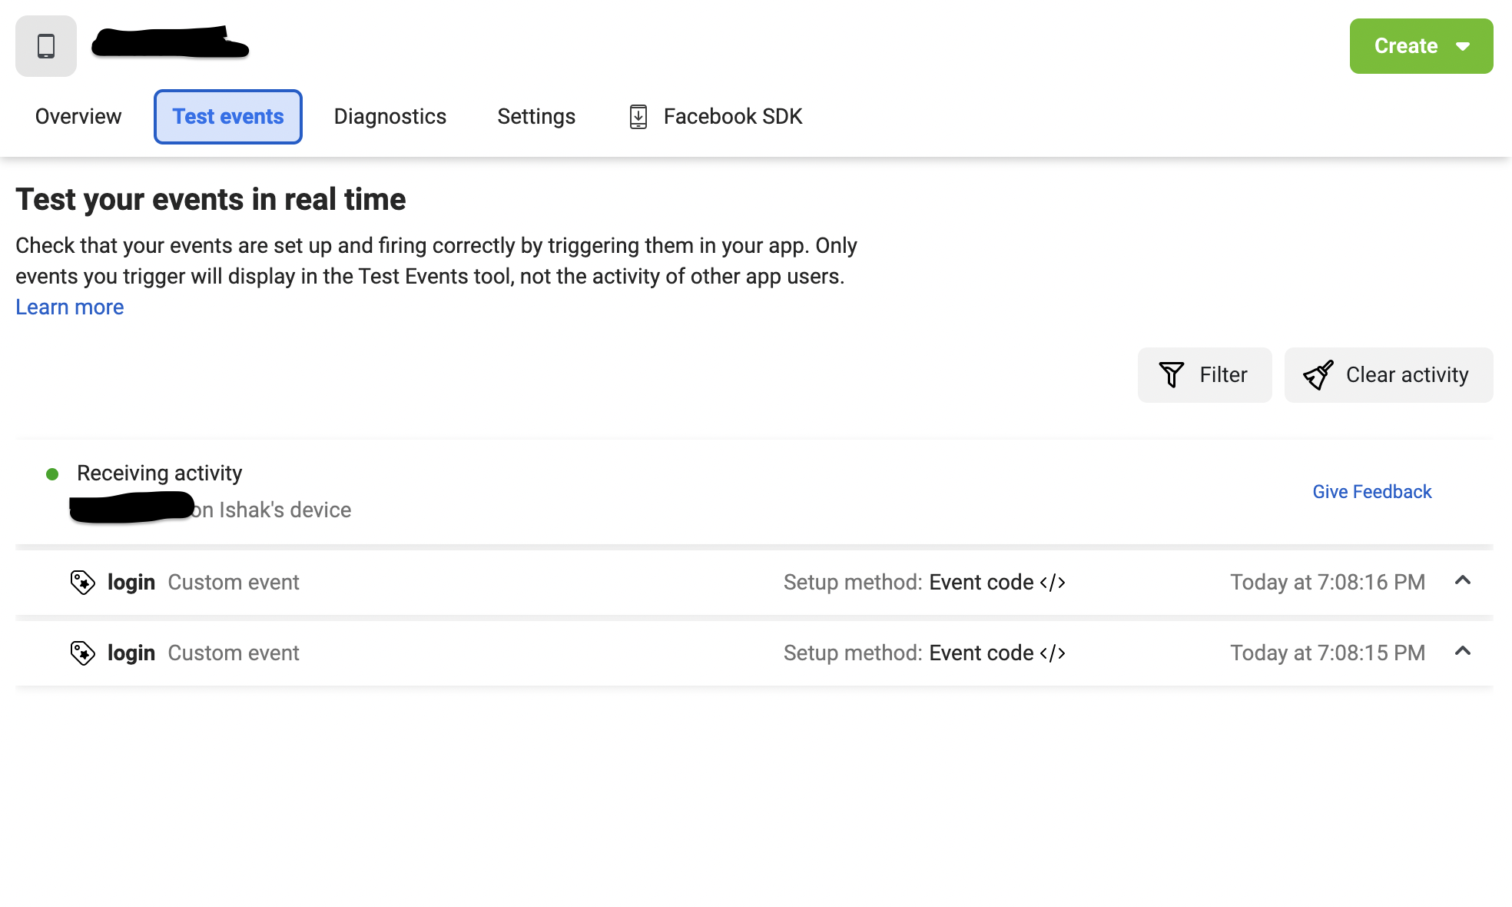Click the Learn more link
Viewport: 1512px width, 907px height.
point(68,307)
